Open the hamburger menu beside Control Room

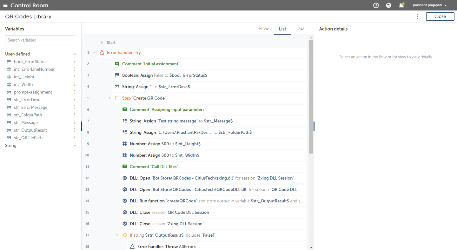pos(5,5)
